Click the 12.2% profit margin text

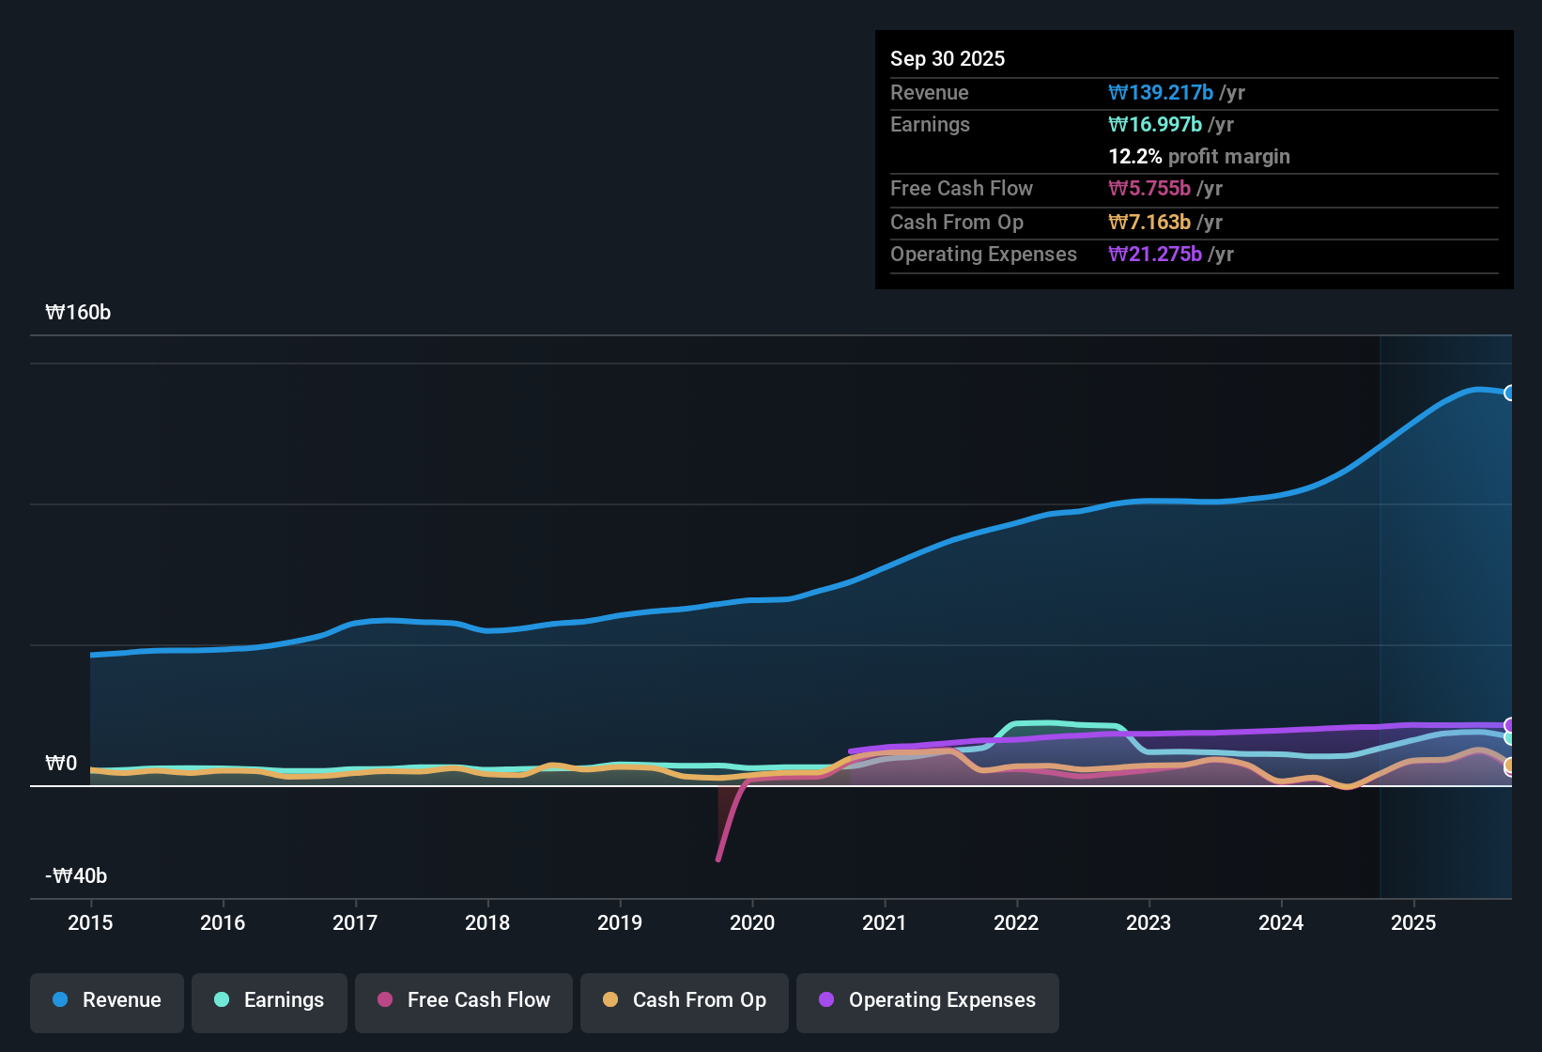(x=1199, y=156)
